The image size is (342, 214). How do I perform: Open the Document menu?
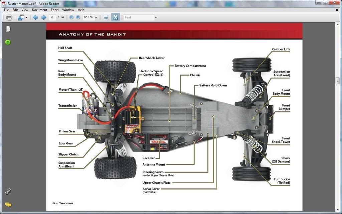(39, 10)
